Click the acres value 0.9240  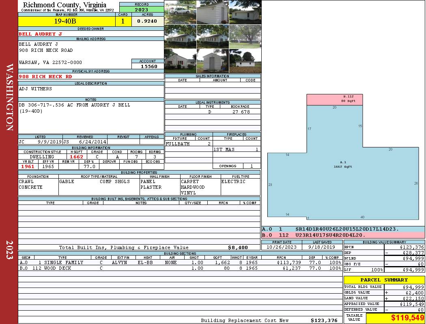[147, 21]
